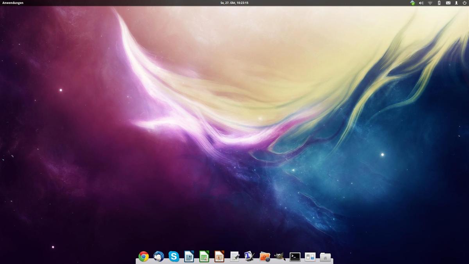Open system settings switchboard in dock
The height and width of the screenshot is (264, 469).
(x=310, y=257)
